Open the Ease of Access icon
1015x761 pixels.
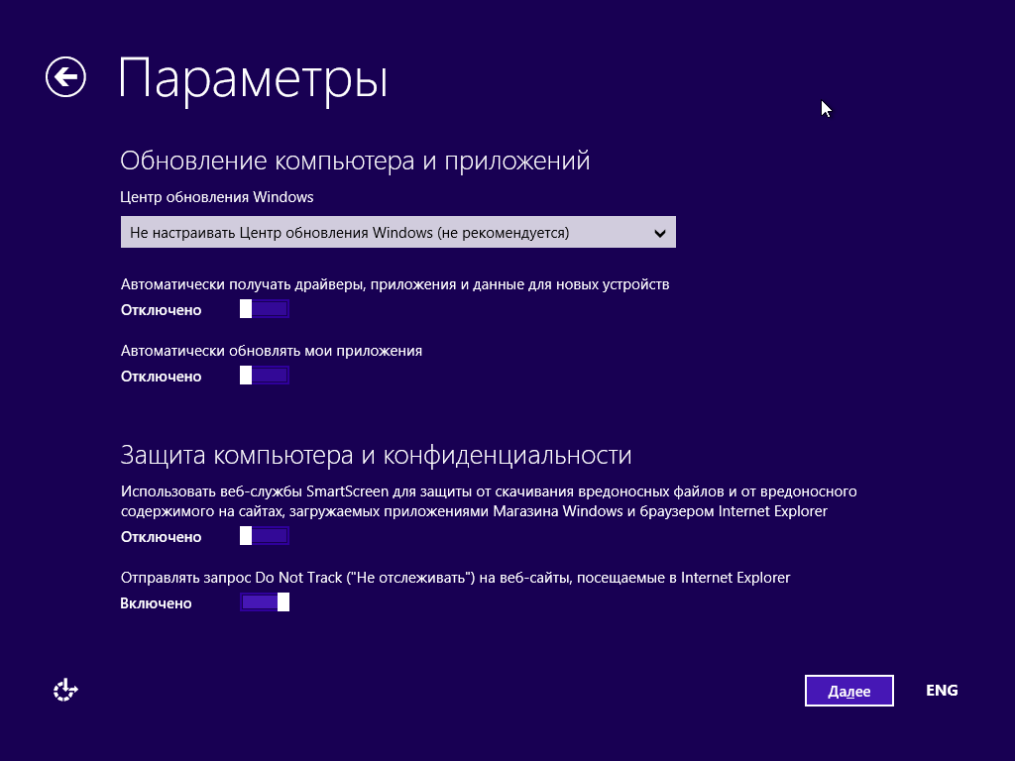point(65,691)
